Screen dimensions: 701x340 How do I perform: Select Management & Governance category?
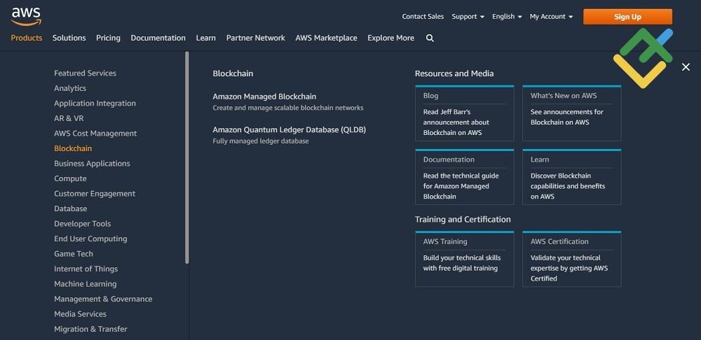tap(103, 299)
